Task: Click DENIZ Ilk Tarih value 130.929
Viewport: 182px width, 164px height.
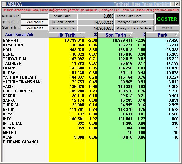Action: (x=77, y=54)
